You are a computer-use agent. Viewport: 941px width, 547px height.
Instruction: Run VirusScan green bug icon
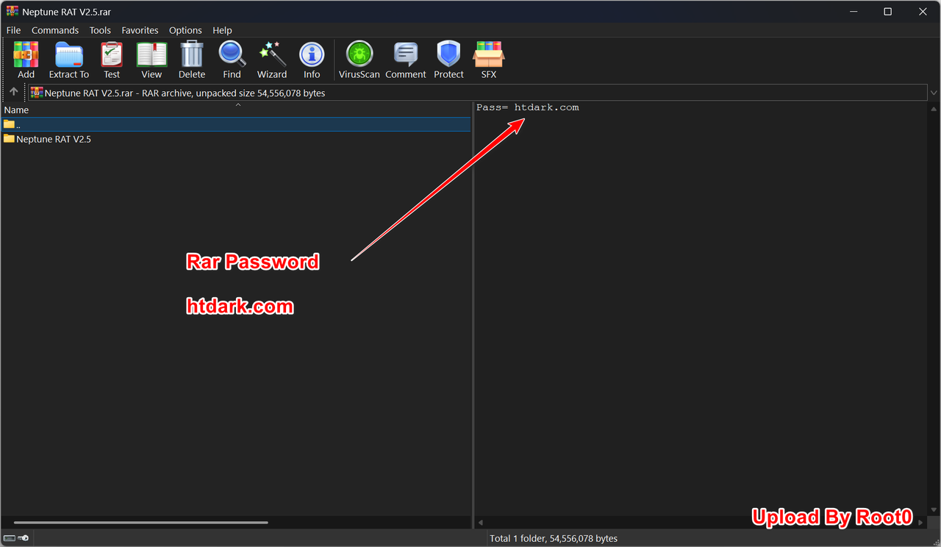[359, 60]
